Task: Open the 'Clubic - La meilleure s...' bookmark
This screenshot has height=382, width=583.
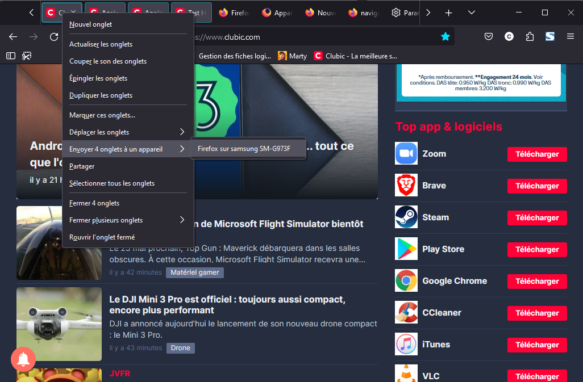Action: [x=356, y=56]
